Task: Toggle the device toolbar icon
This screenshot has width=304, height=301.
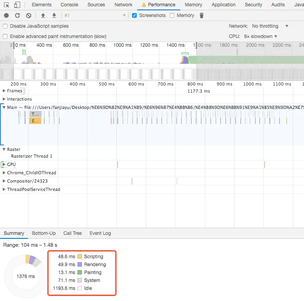Action: 17,5
